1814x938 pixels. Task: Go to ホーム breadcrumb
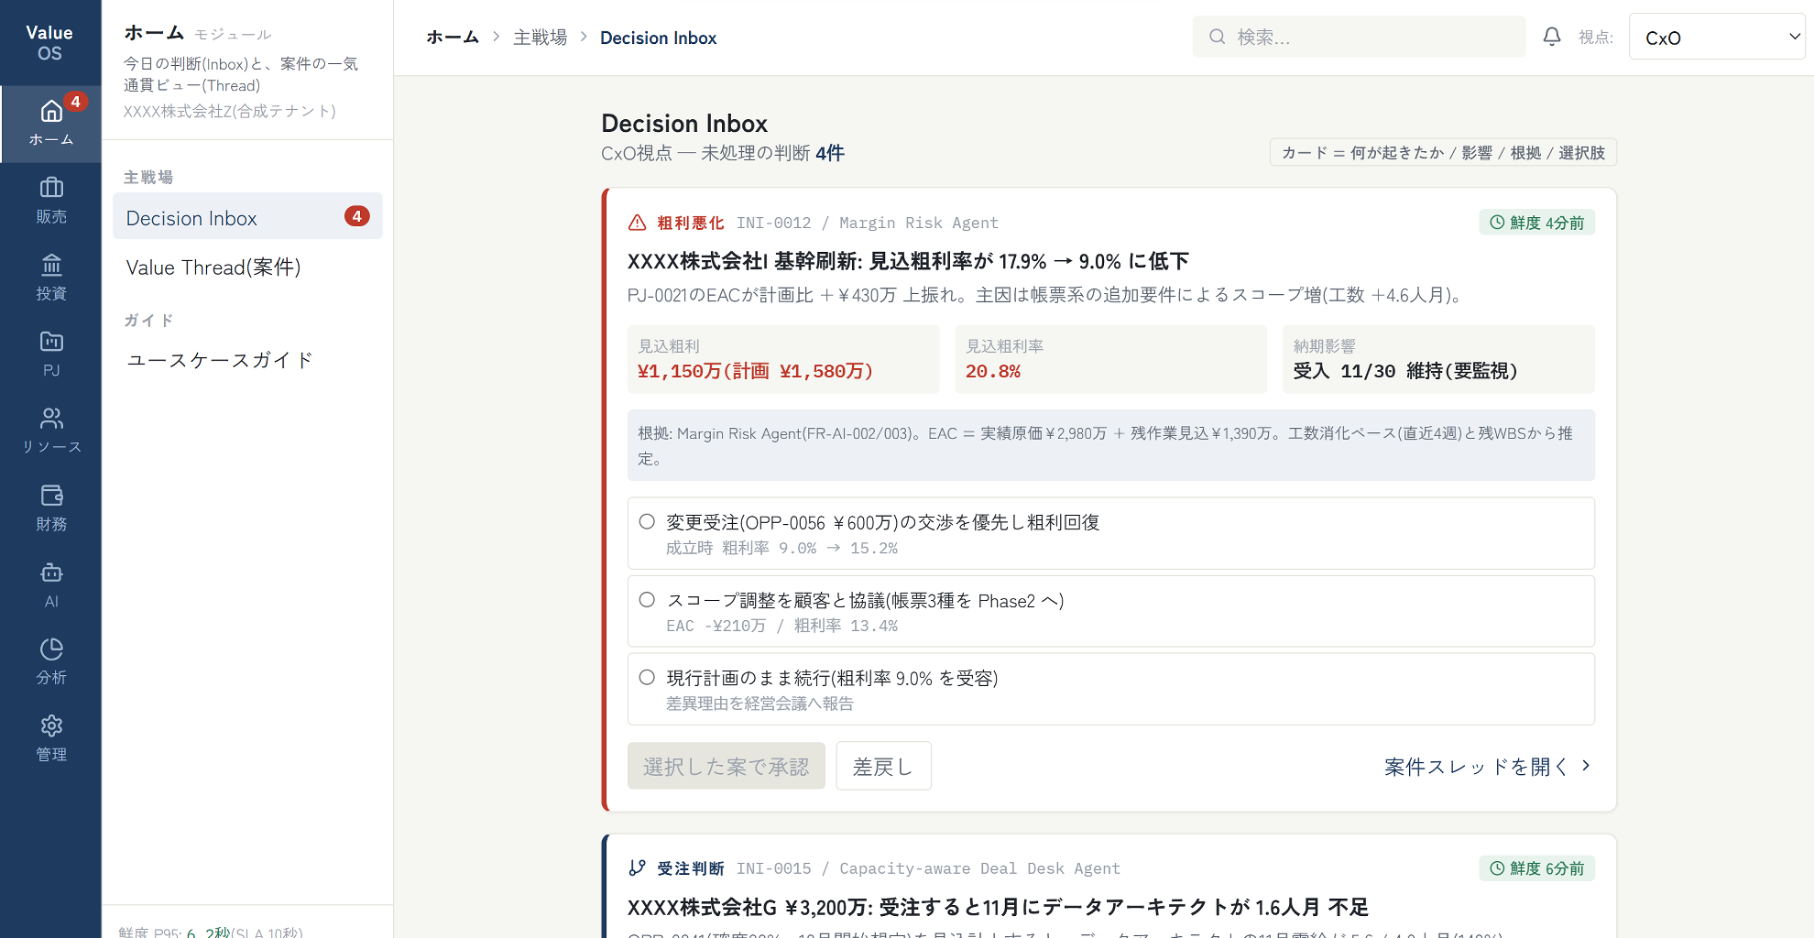453,38
